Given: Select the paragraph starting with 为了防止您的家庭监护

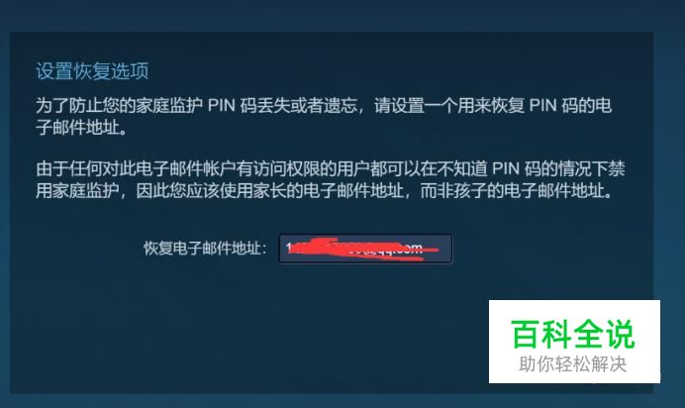Looking at the screenshot, I should pyautogui.click(x=324, y=116).
